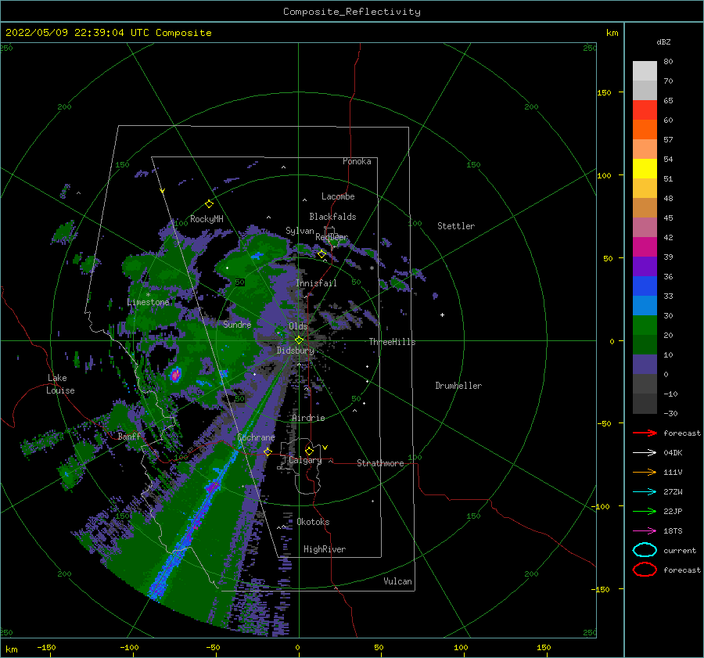The width and height of the screenshot is (704, 658).
Task: Click the orange 111V arrow legend icon
Action: click(645, 472)
